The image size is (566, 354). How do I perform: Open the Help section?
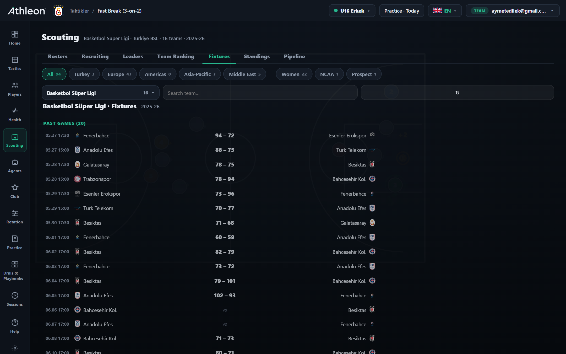pos(15,326)
